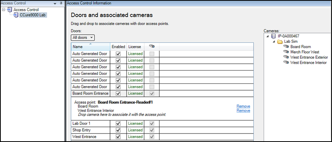Remove West Entrance Interior camera association

[x=243, y=110]
